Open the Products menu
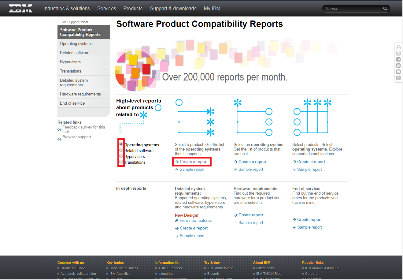This screenshot has width=403, height=280. tap(133, 9)
